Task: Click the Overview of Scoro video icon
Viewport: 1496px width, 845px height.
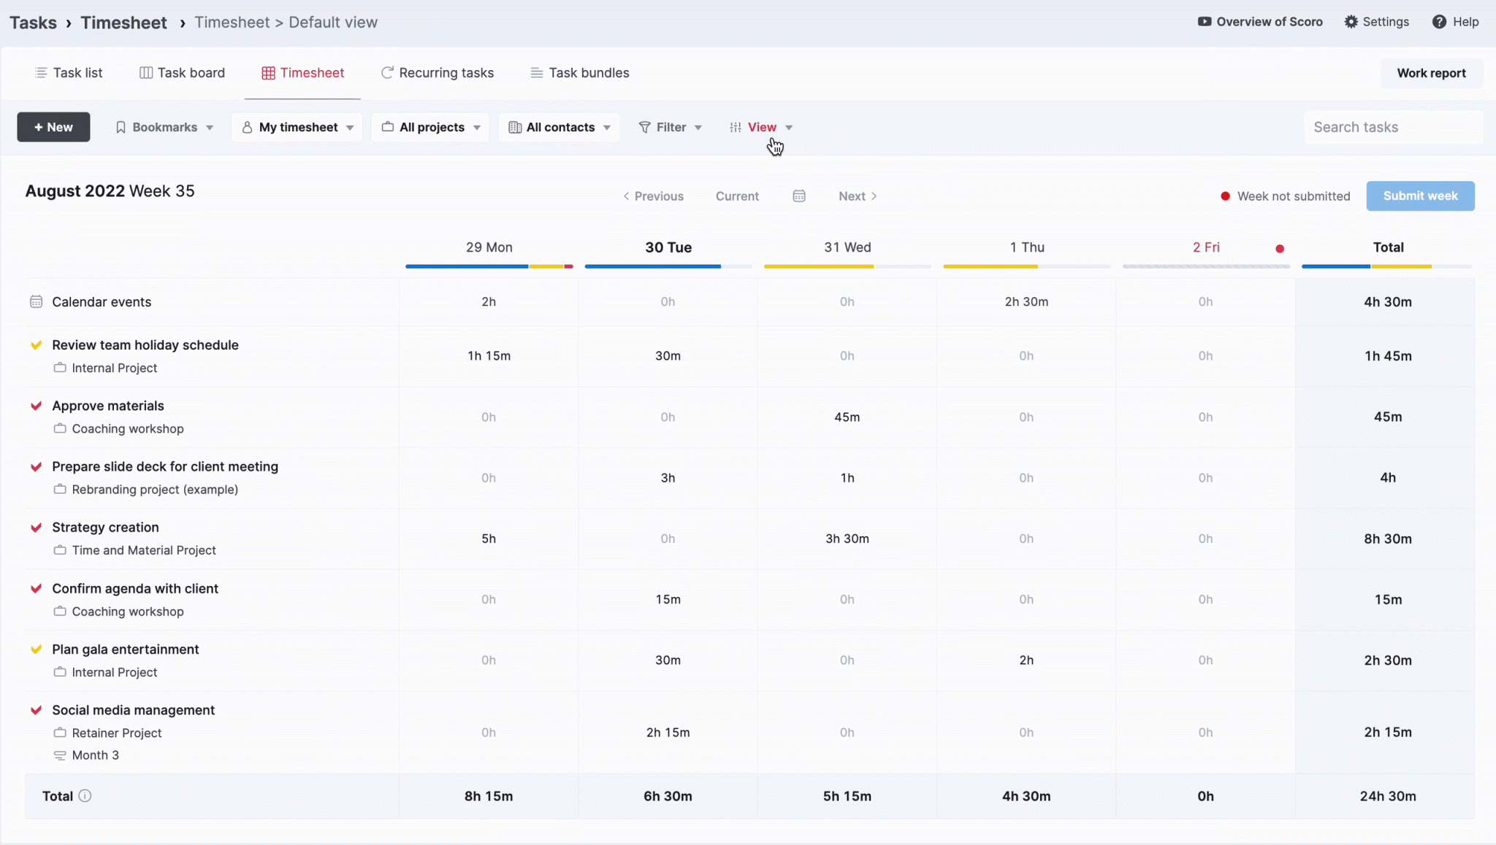Action: click(x=1205, y=22)
